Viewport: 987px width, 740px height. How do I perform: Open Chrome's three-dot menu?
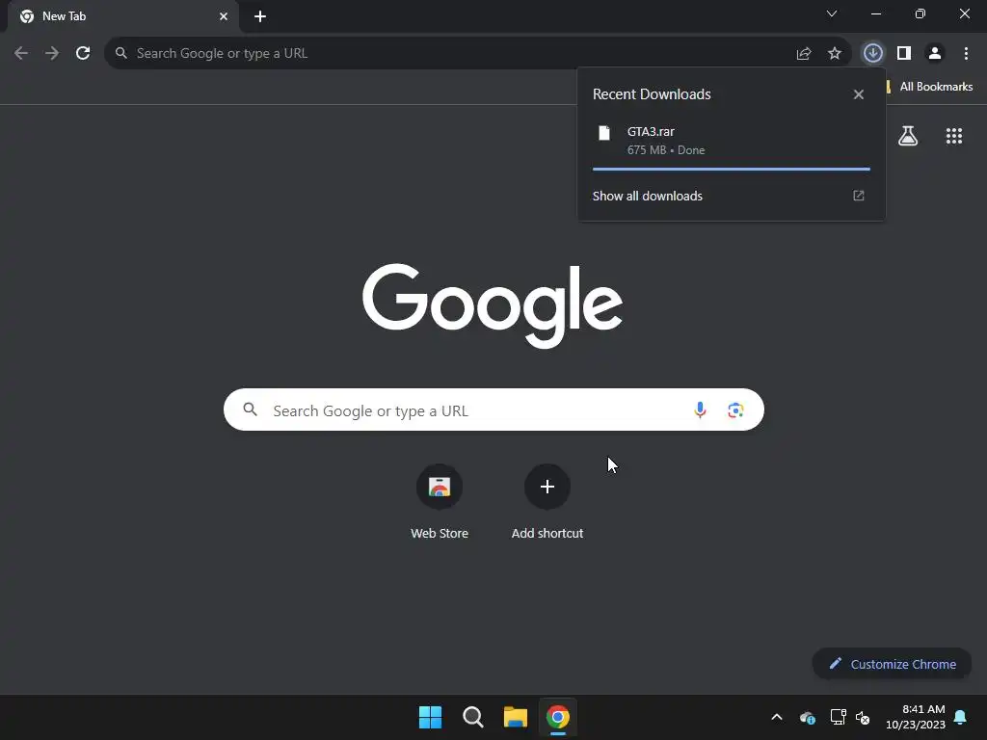coord(966,54)
